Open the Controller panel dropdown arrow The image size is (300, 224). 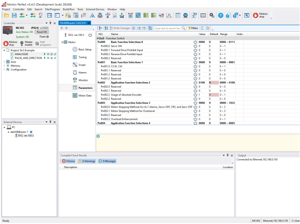46,23
